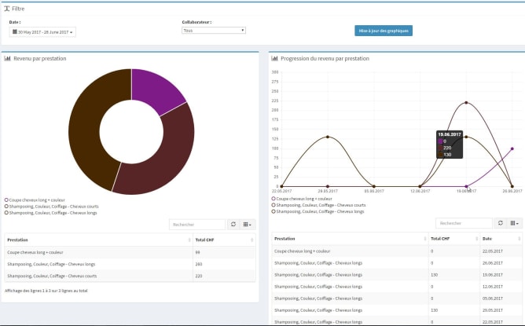The width and height of the screenshot is (525, 326).
Task: Click left table row Cheveux courts
Action: (x=130, y=276)
